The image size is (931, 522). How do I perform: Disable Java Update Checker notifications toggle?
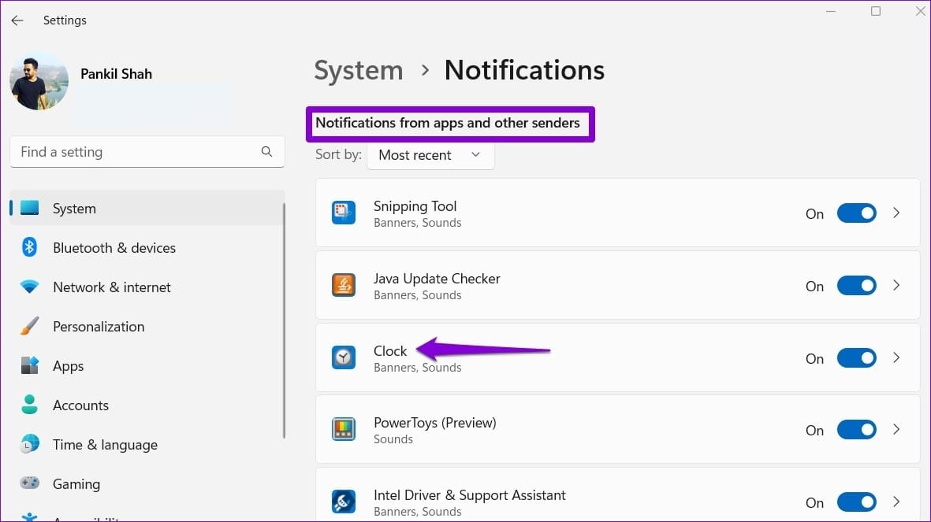point(856,286)
